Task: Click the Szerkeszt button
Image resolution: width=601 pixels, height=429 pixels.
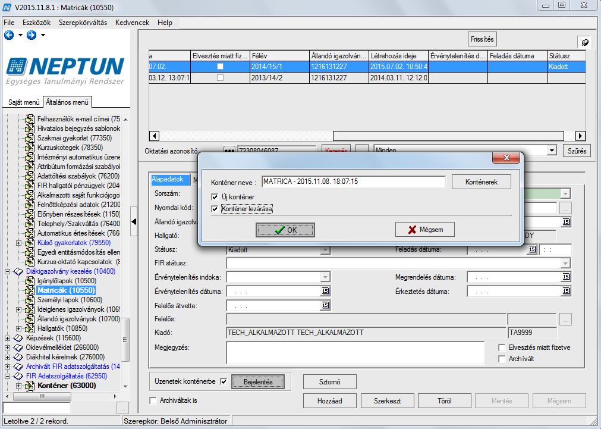Action: [x=387, y=400]
